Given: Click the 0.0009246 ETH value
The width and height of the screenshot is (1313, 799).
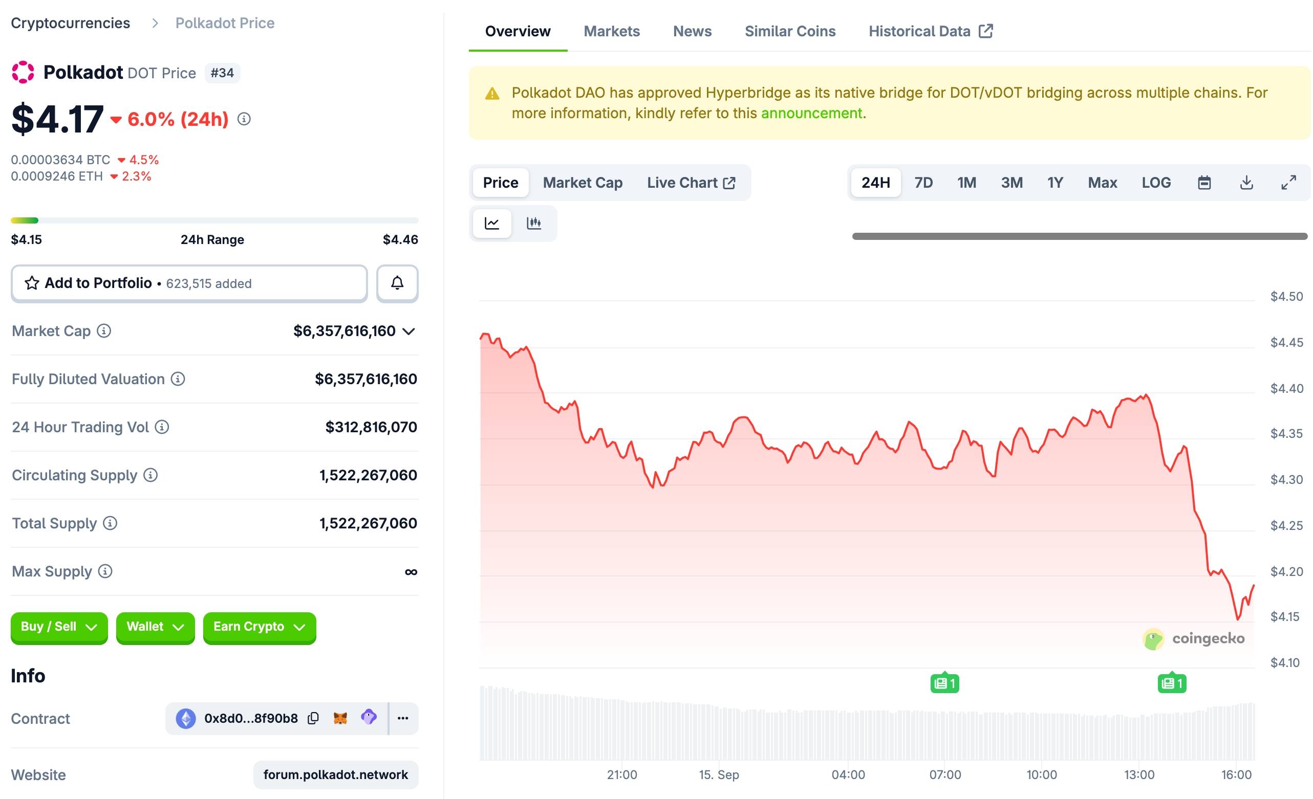Looking at the screenshot, I should click(x=56, y=176).
